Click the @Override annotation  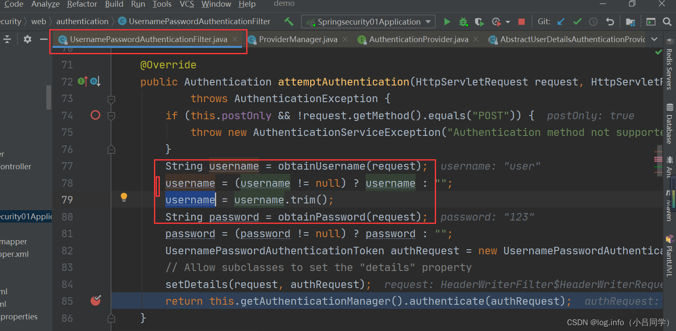(x=168, y=65)
